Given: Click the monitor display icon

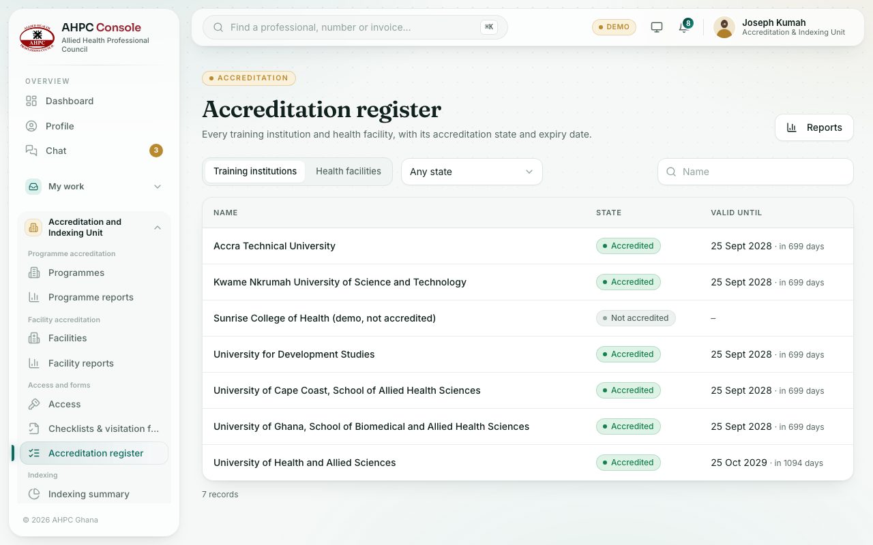Looking at the screenshot, I should (x=657, y=27).
